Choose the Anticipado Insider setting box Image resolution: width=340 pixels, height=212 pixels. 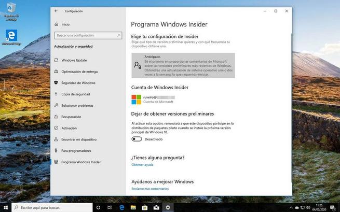183,65
